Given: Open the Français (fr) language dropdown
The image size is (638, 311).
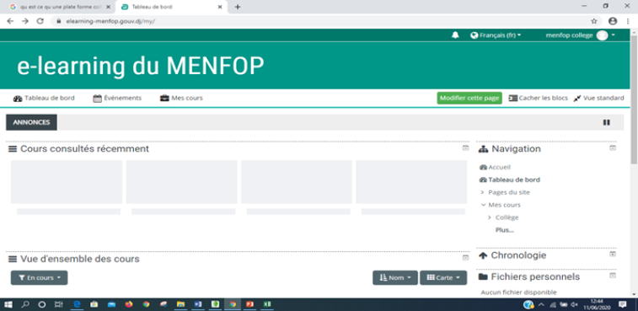Looking at the screenshot, I should pos(496,35).
